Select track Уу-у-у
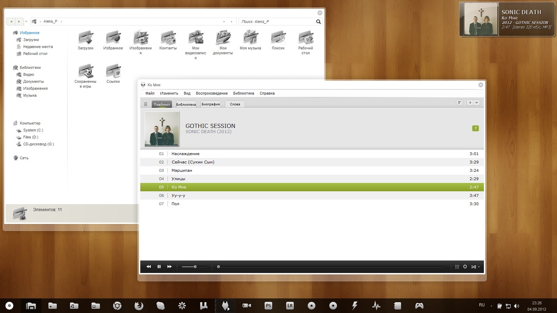 [312, 195]
